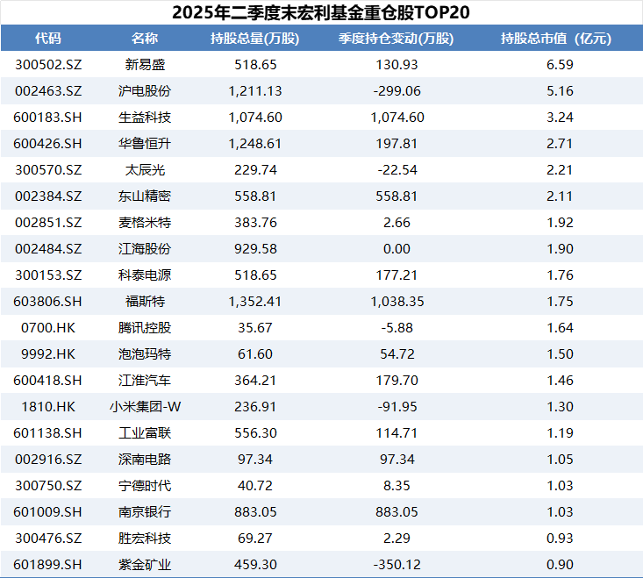The image size is (643, 578).
Task: Click the 东山精密 name cell
Action: (x=145, y=196)
